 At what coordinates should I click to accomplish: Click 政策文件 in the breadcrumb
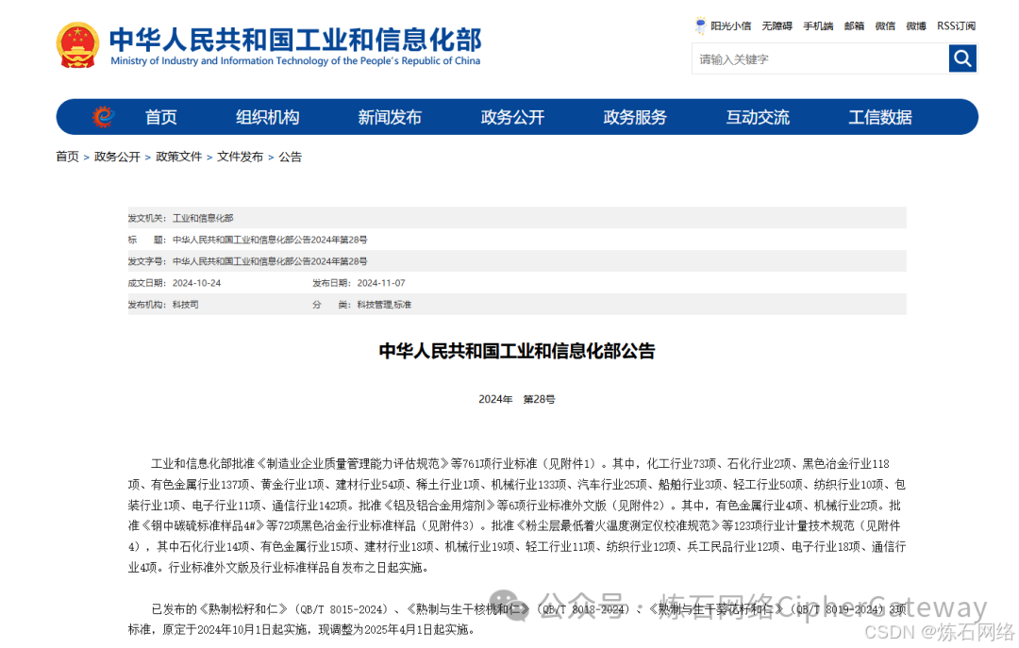tap(178, 157)
